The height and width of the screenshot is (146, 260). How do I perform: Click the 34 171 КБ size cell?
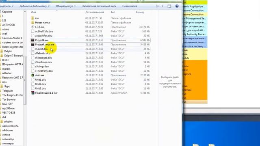pos(144,27)
